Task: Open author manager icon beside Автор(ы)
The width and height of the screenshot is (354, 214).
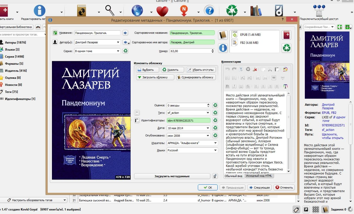Action: coord(55,42)
